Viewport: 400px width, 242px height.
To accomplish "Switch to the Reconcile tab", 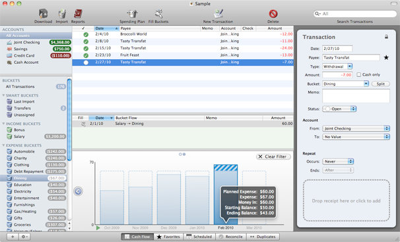I will [231, 237].
